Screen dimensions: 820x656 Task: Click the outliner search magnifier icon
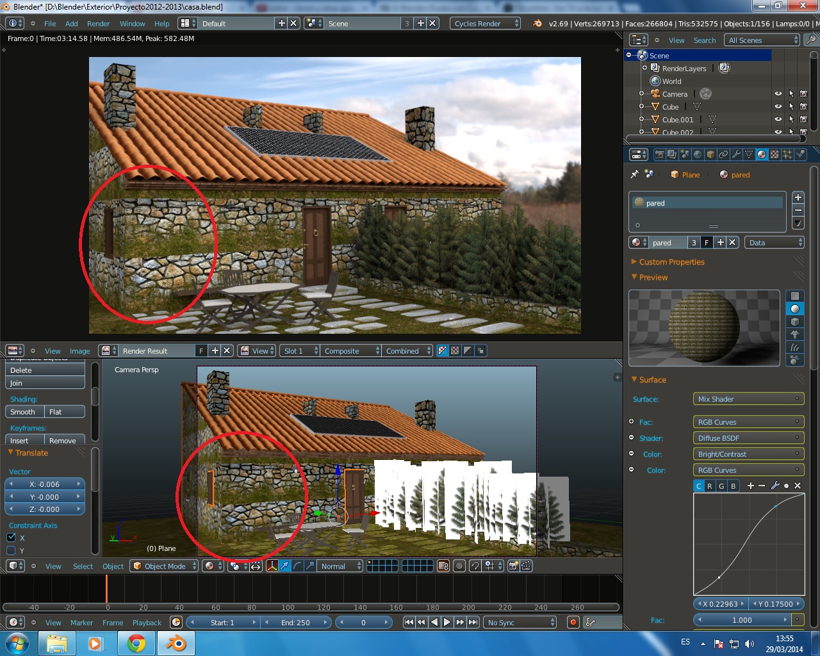click(811, 40)
